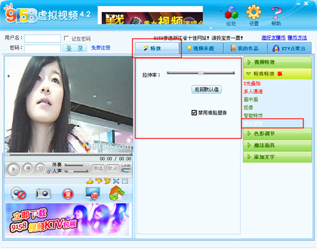Open the 邀好友赚币 link
Viewport: 317px width, 250px height.
(273, 37)
